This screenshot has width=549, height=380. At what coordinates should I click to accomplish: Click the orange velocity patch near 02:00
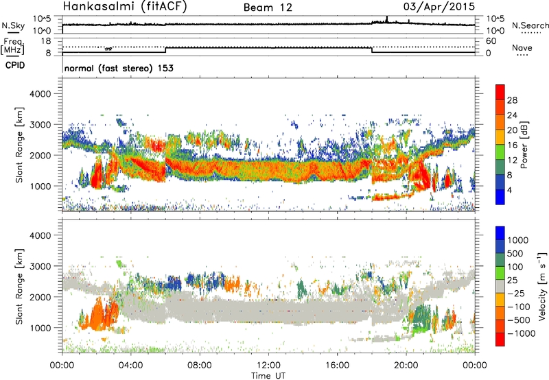point(97,313)
